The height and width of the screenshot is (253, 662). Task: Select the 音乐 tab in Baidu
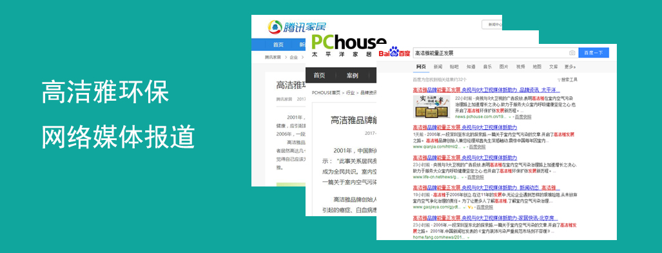(x=487, y=67)
